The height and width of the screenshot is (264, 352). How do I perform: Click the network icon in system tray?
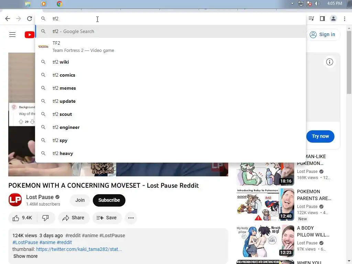[x=300, y=3]
